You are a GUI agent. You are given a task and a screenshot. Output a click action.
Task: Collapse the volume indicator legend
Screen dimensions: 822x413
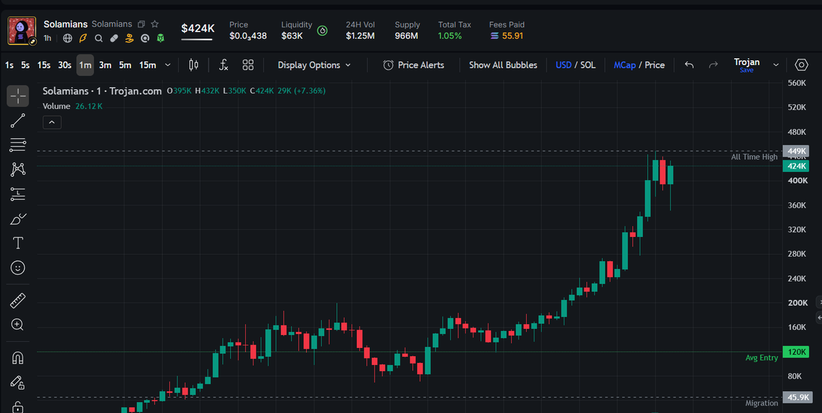pyautogui.click(x=52, y=123)
